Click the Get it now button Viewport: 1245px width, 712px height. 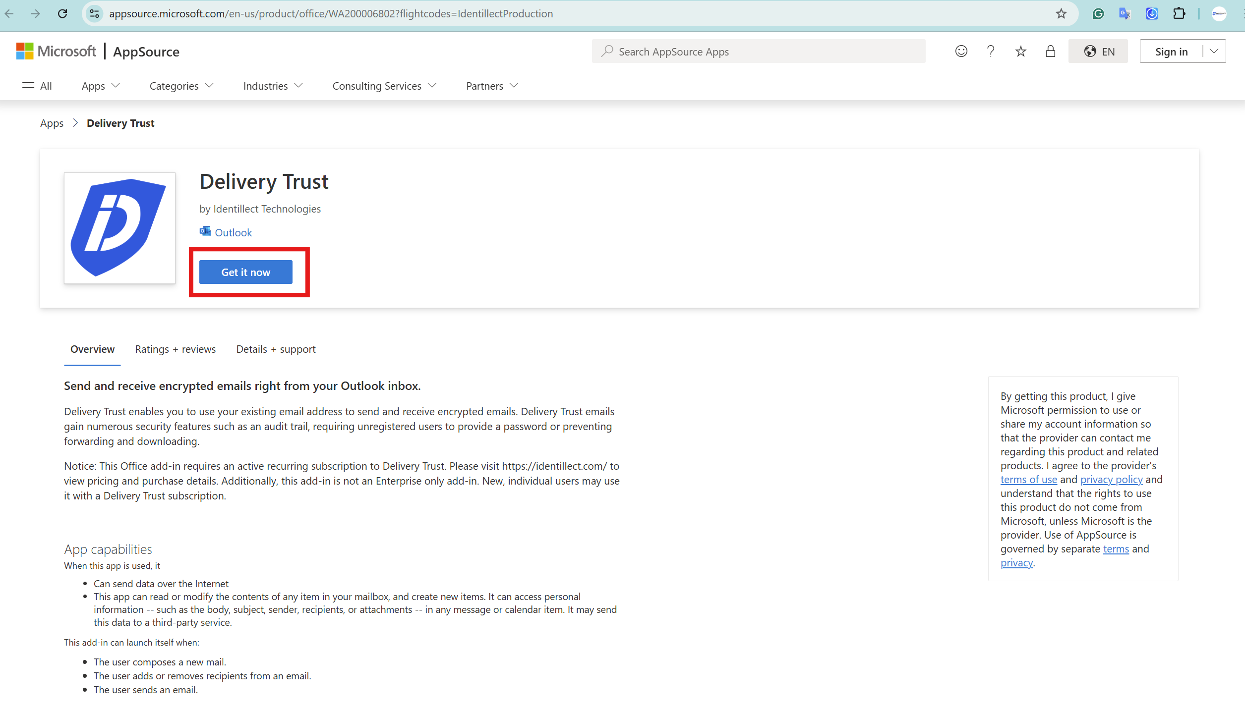[x=245, y=272]
